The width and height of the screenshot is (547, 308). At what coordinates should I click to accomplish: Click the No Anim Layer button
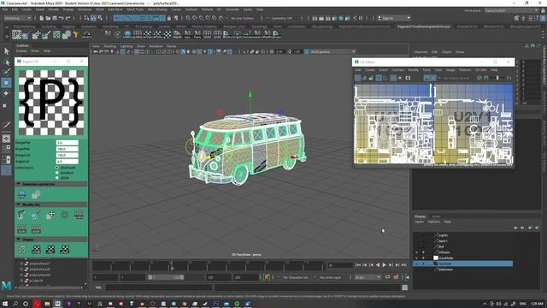331,277
